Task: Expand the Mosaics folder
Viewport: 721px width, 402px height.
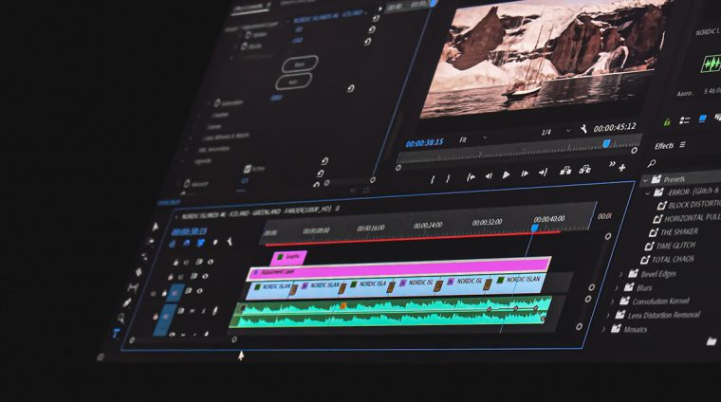Action: pos(604,330)
